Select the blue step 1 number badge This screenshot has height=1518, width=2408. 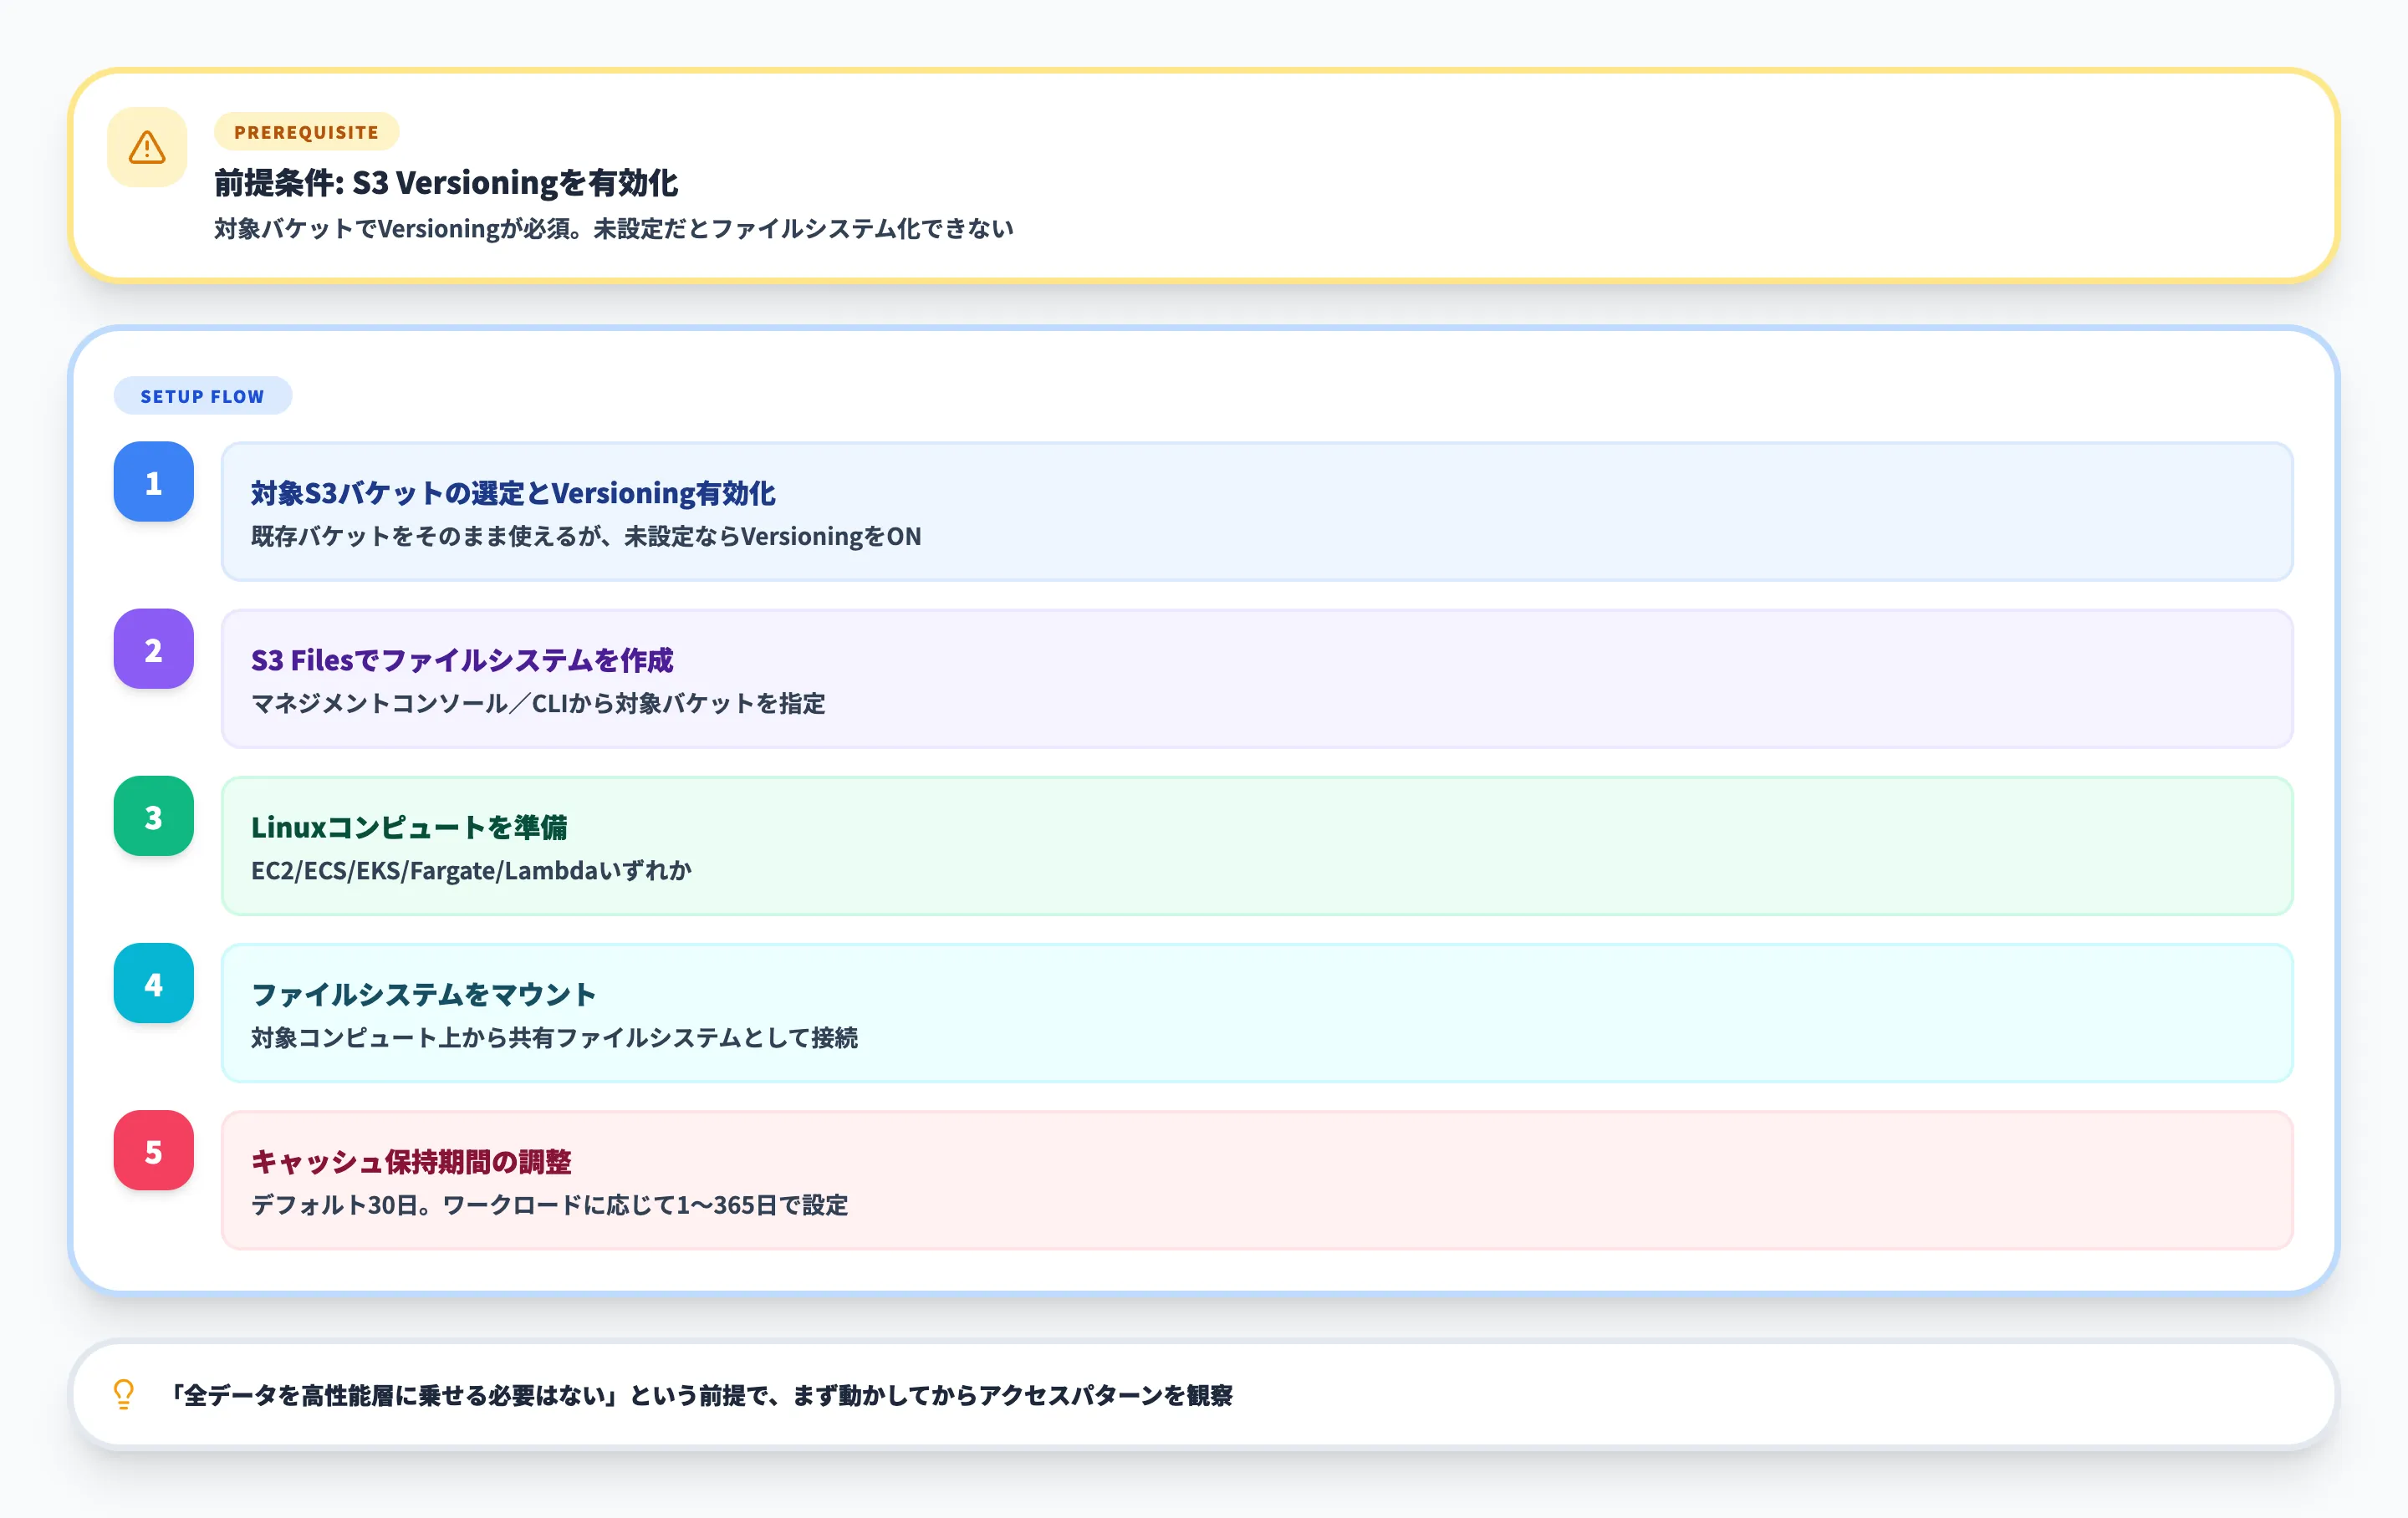(x=153, y=484)
